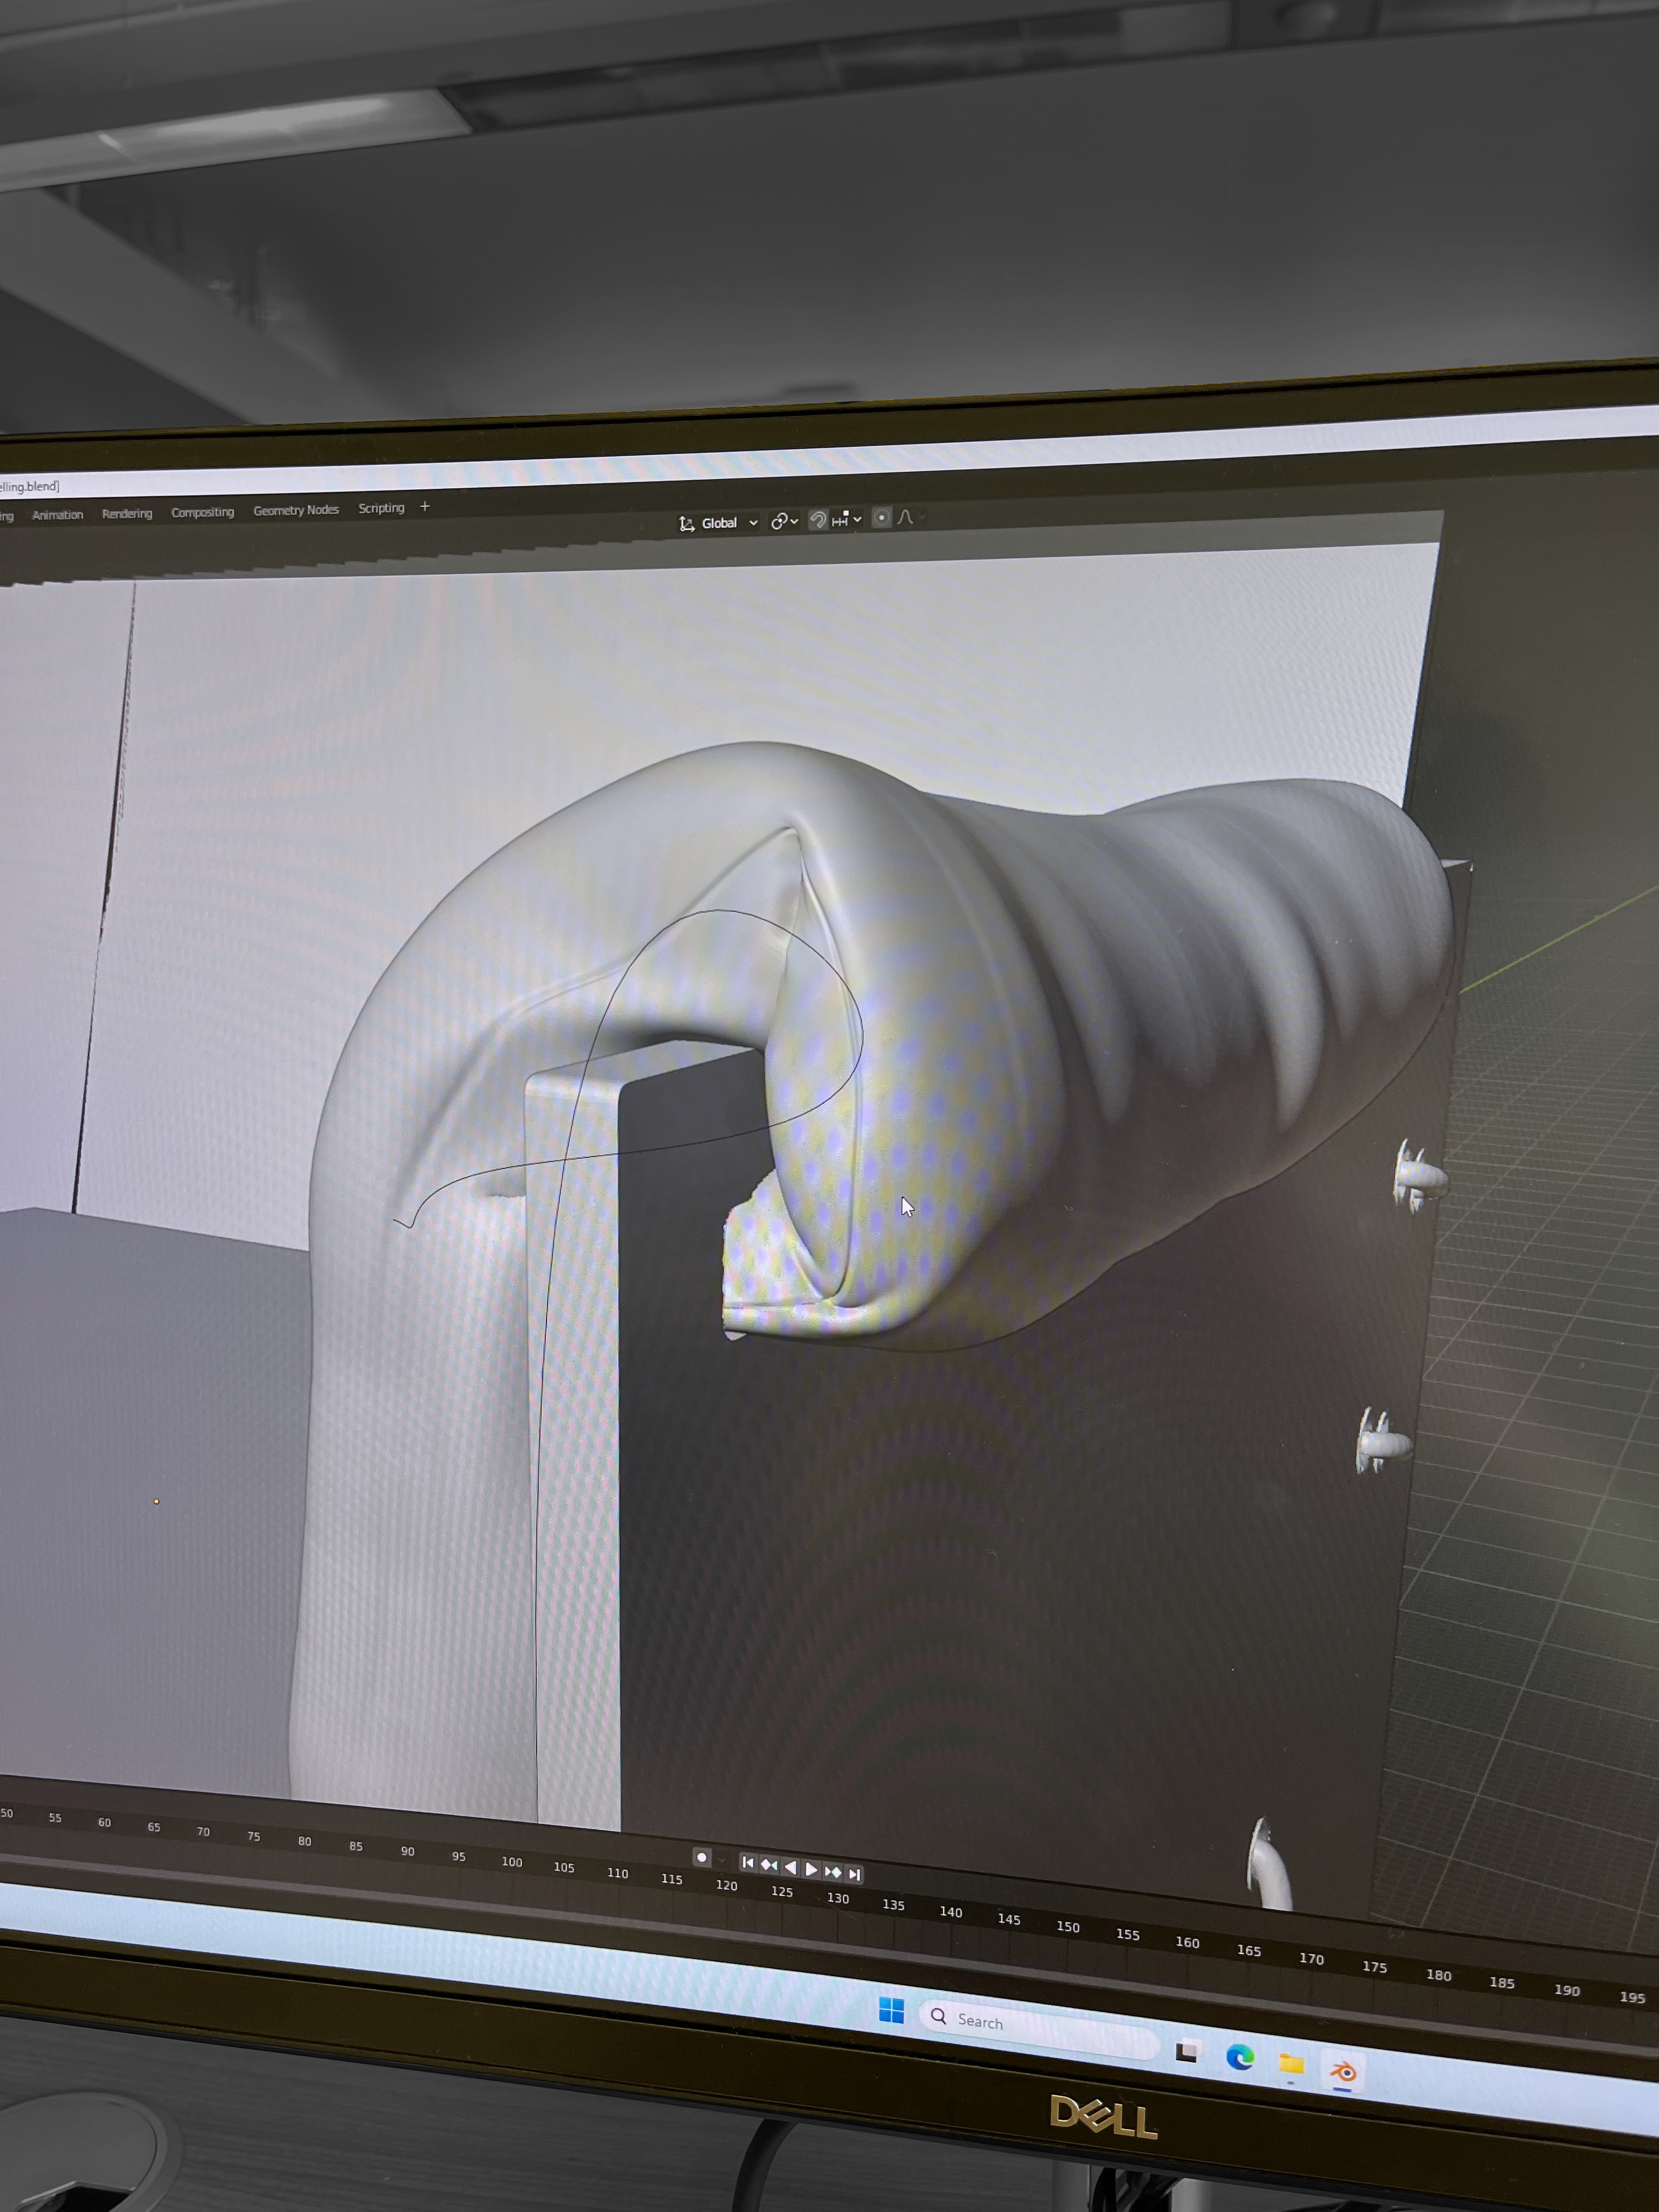Jump to the timeline start frame
This screenshot has width=1659, height=2212.
747,1862
